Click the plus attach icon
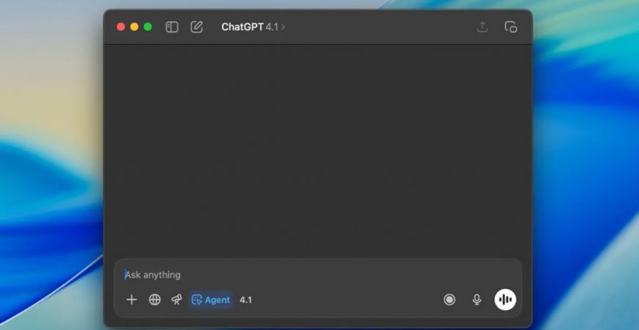The image size is (639, 330). [131, 300]
